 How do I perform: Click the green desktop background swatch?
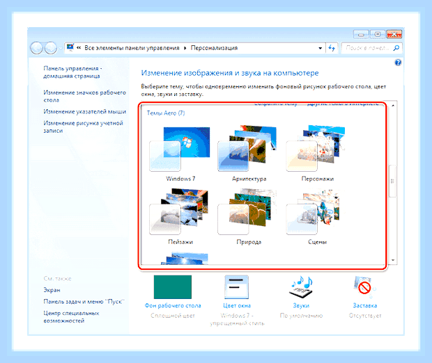coord(173,287)
